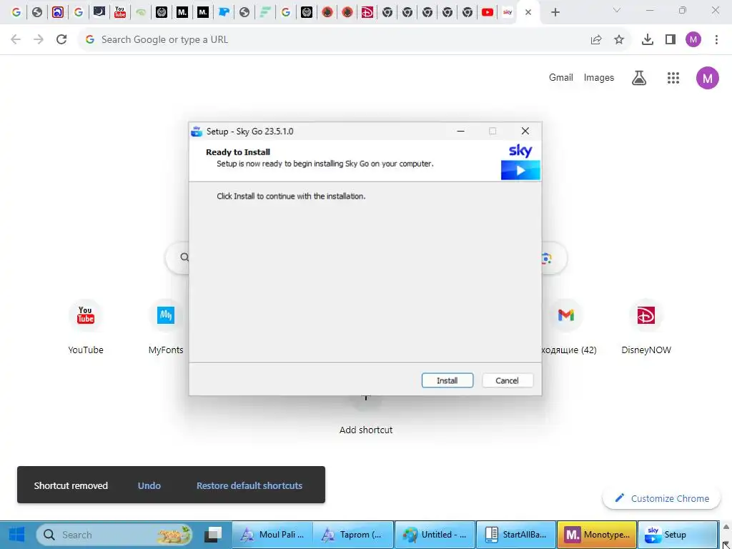Undo the shortcut removal
The width and height of the screenshot is (732, 549).
tap(149, 485)
